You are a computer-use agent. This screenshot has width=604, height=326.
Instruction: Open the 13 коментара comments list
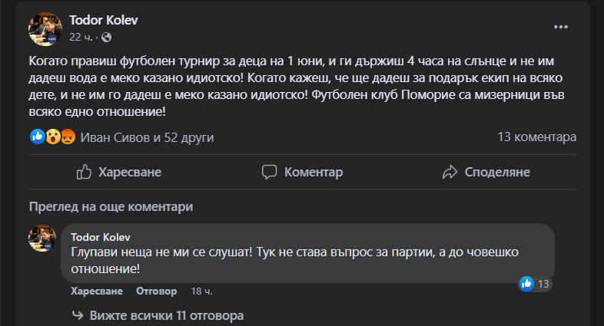click(x=536, y=137)
